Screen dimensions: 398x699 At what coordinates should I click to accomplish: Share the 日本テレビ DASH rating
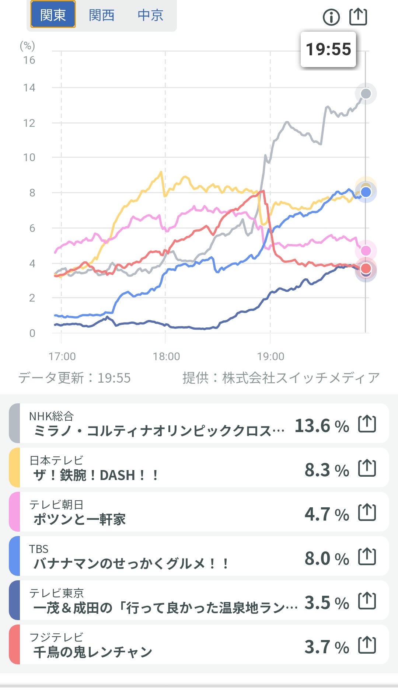(367, 468)
